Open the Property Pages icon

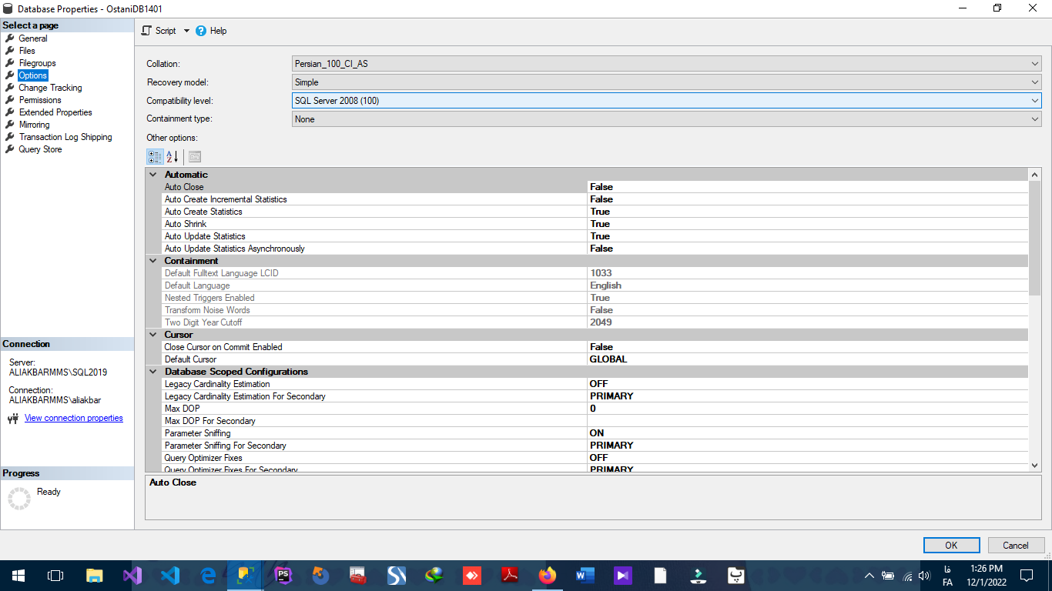click(x=194, y=157)
